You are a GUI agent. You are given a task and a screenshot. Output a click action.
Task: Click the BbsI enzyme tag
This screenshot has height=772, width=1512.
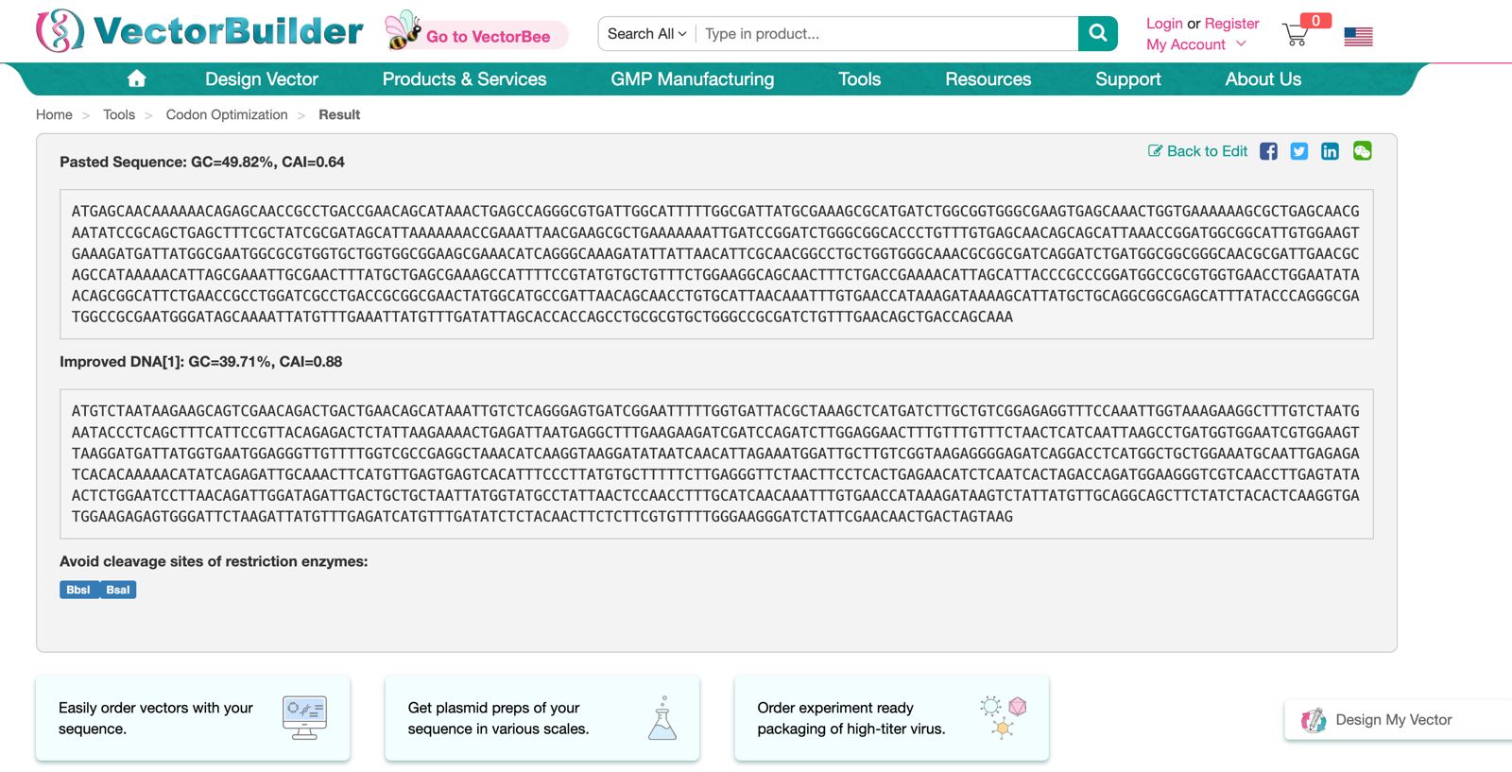(x=78, y=590)
